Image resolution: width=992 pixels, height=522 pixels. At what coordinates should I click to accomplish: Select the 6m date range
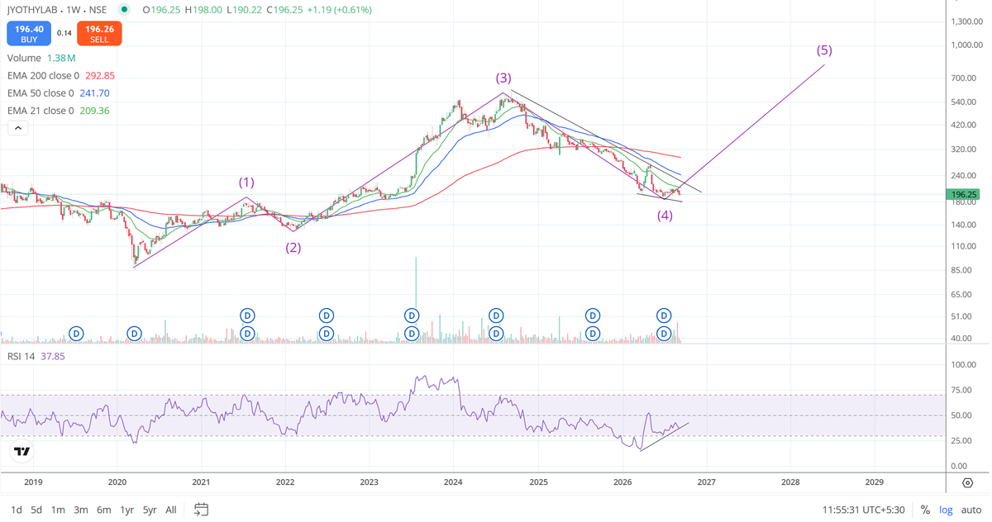(103, 510)
